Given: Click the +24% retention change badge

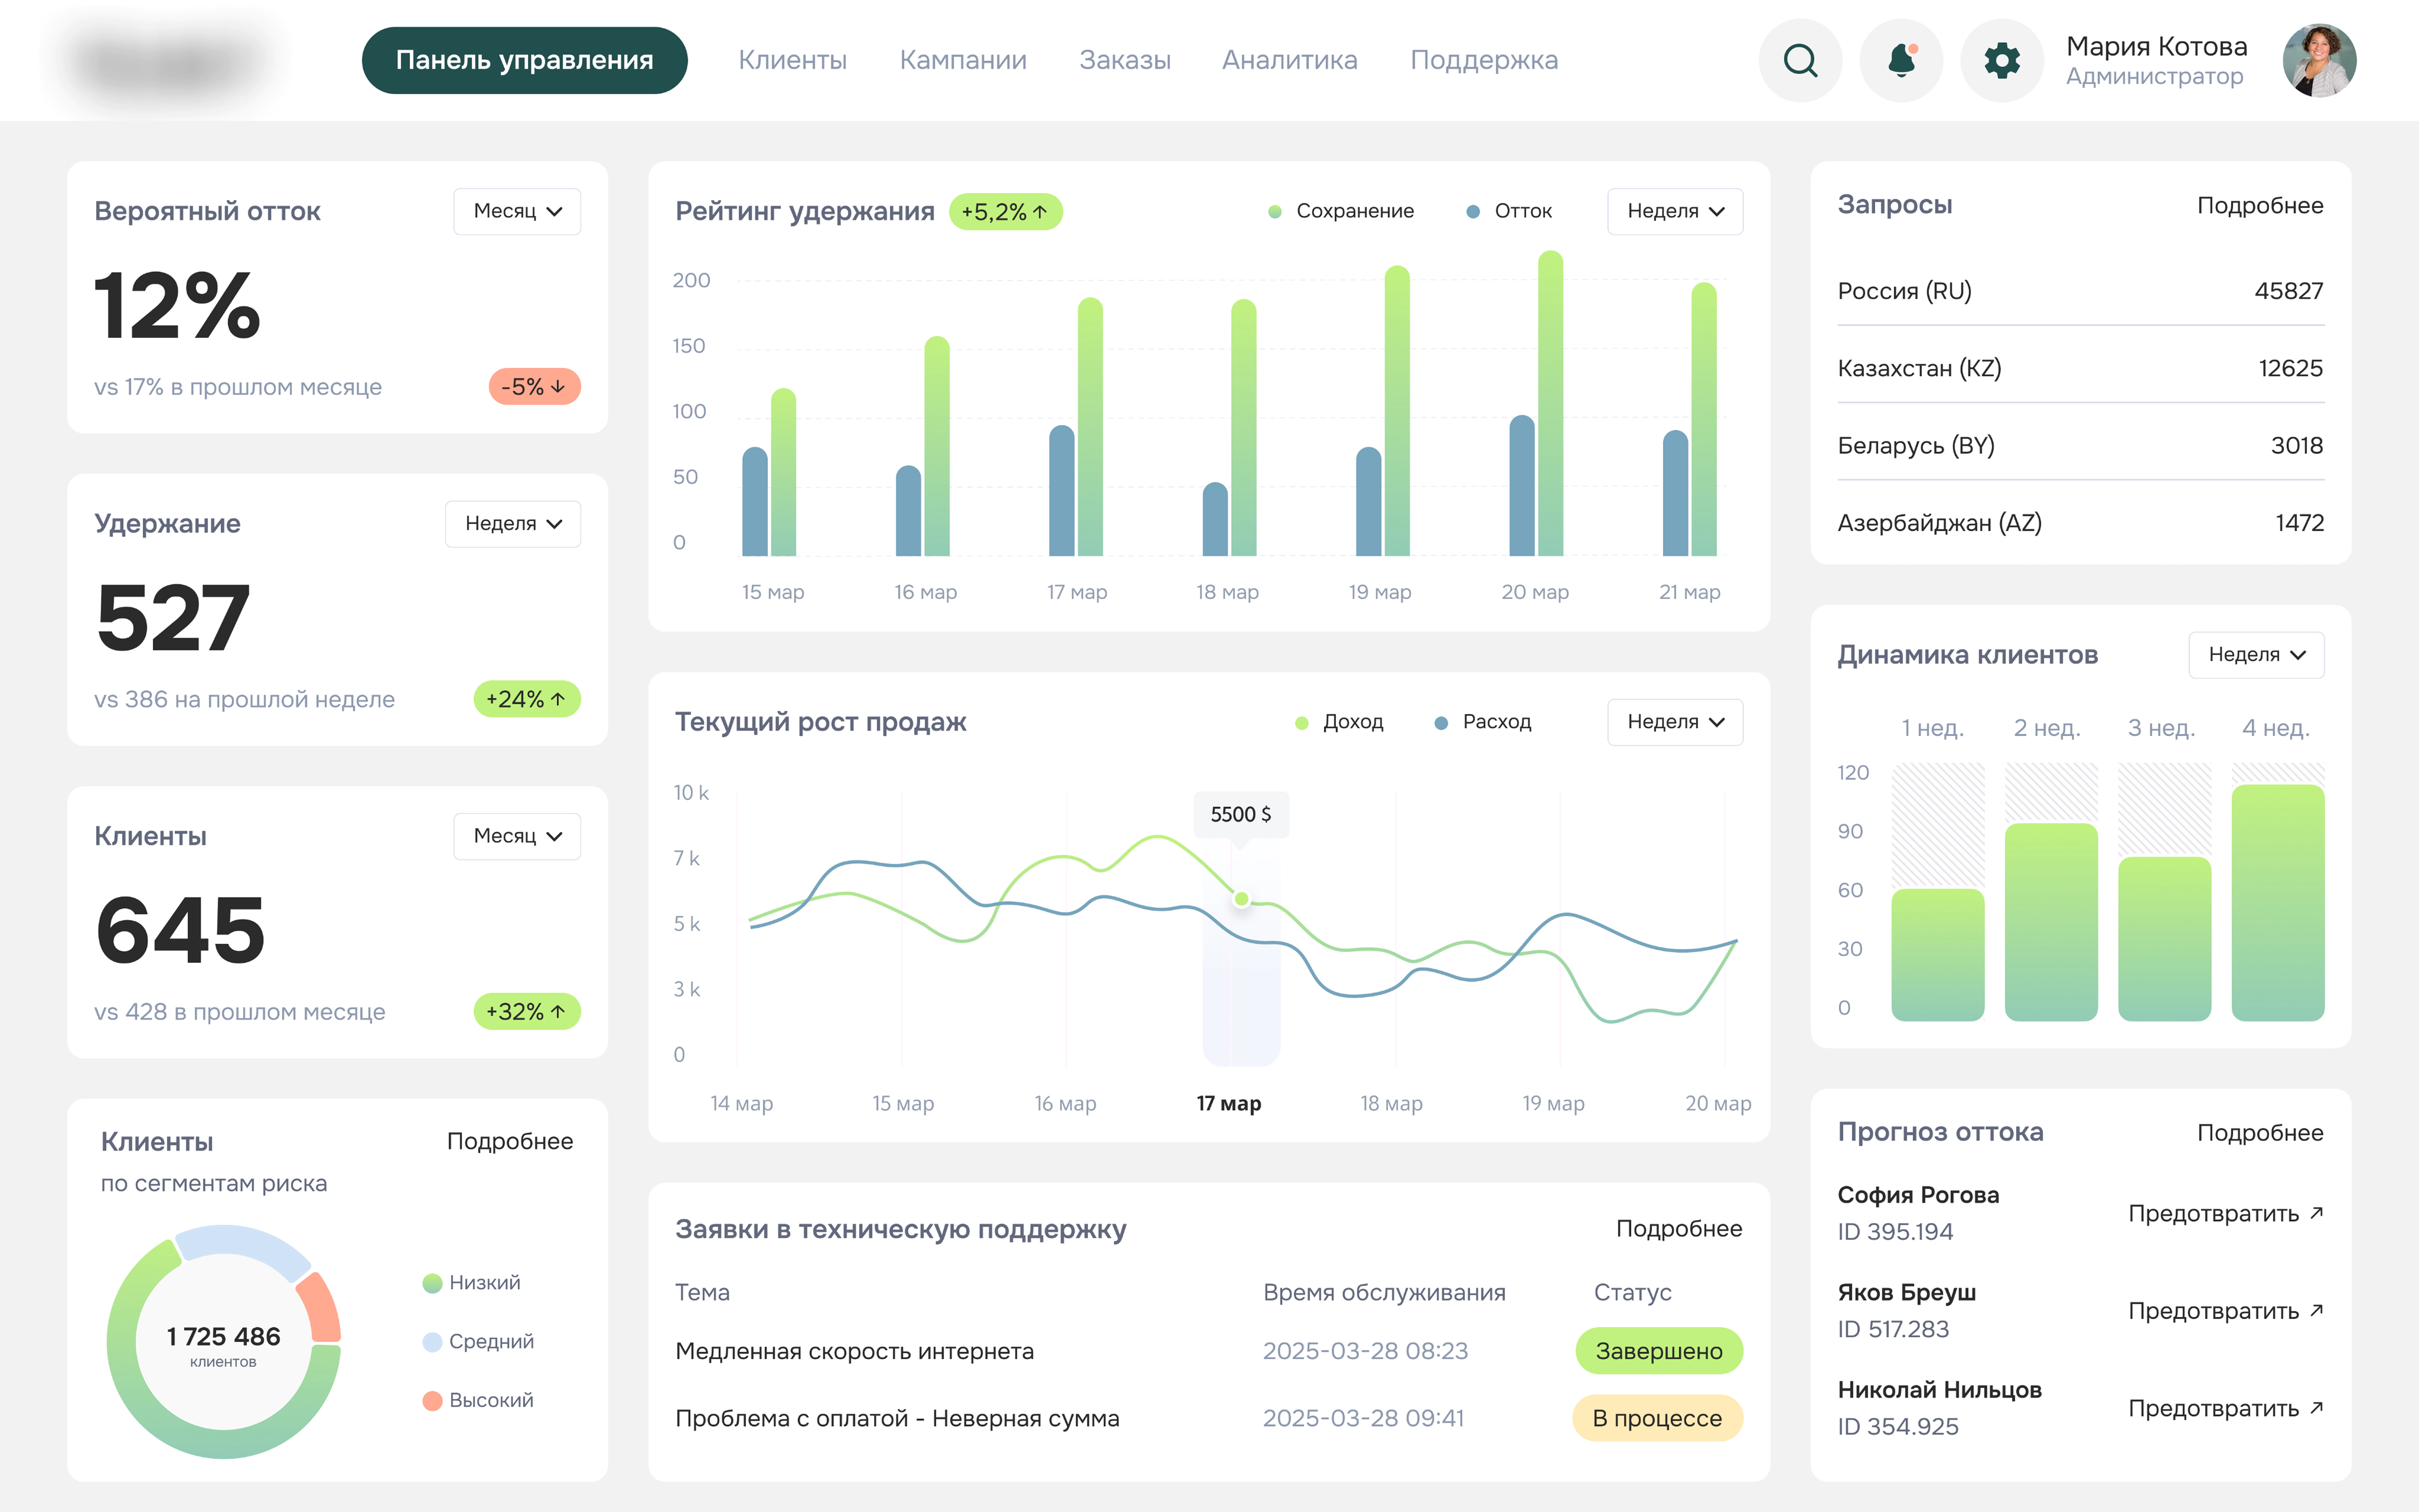Looking at the screenshot, I should pyautogui.click(x=526, y=699).
